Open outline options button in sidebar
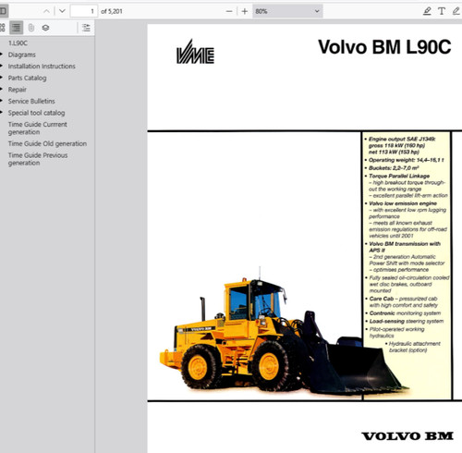462x453 pixels. coord(86,28)
